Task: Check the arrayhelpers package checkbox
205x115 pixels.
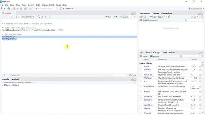Action: point(141,86)
